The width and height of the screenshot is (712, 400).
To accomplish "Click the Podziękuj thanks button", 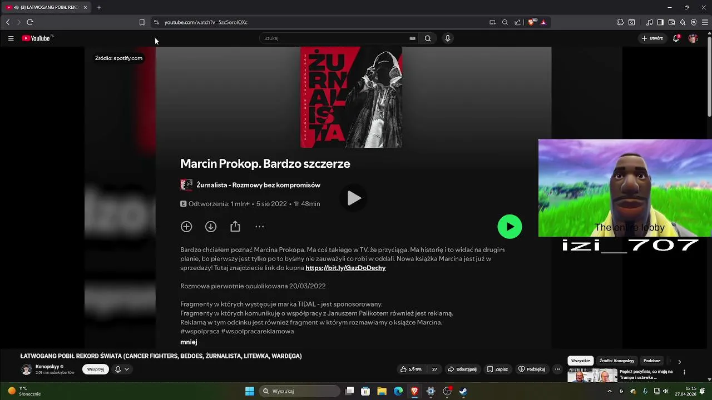I will click(532, 369).
